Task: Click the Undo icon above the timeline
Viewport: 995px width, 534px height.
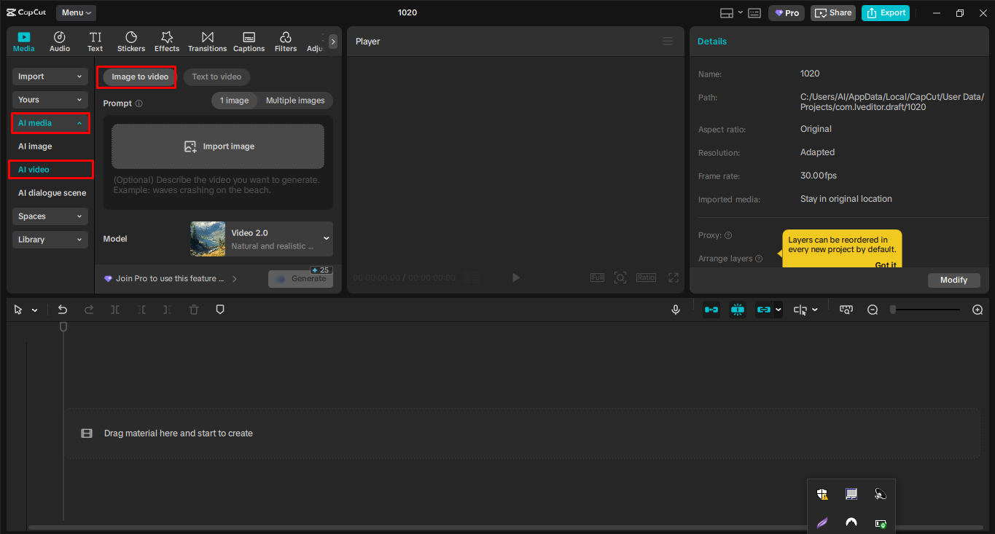Action: point(63,309)
